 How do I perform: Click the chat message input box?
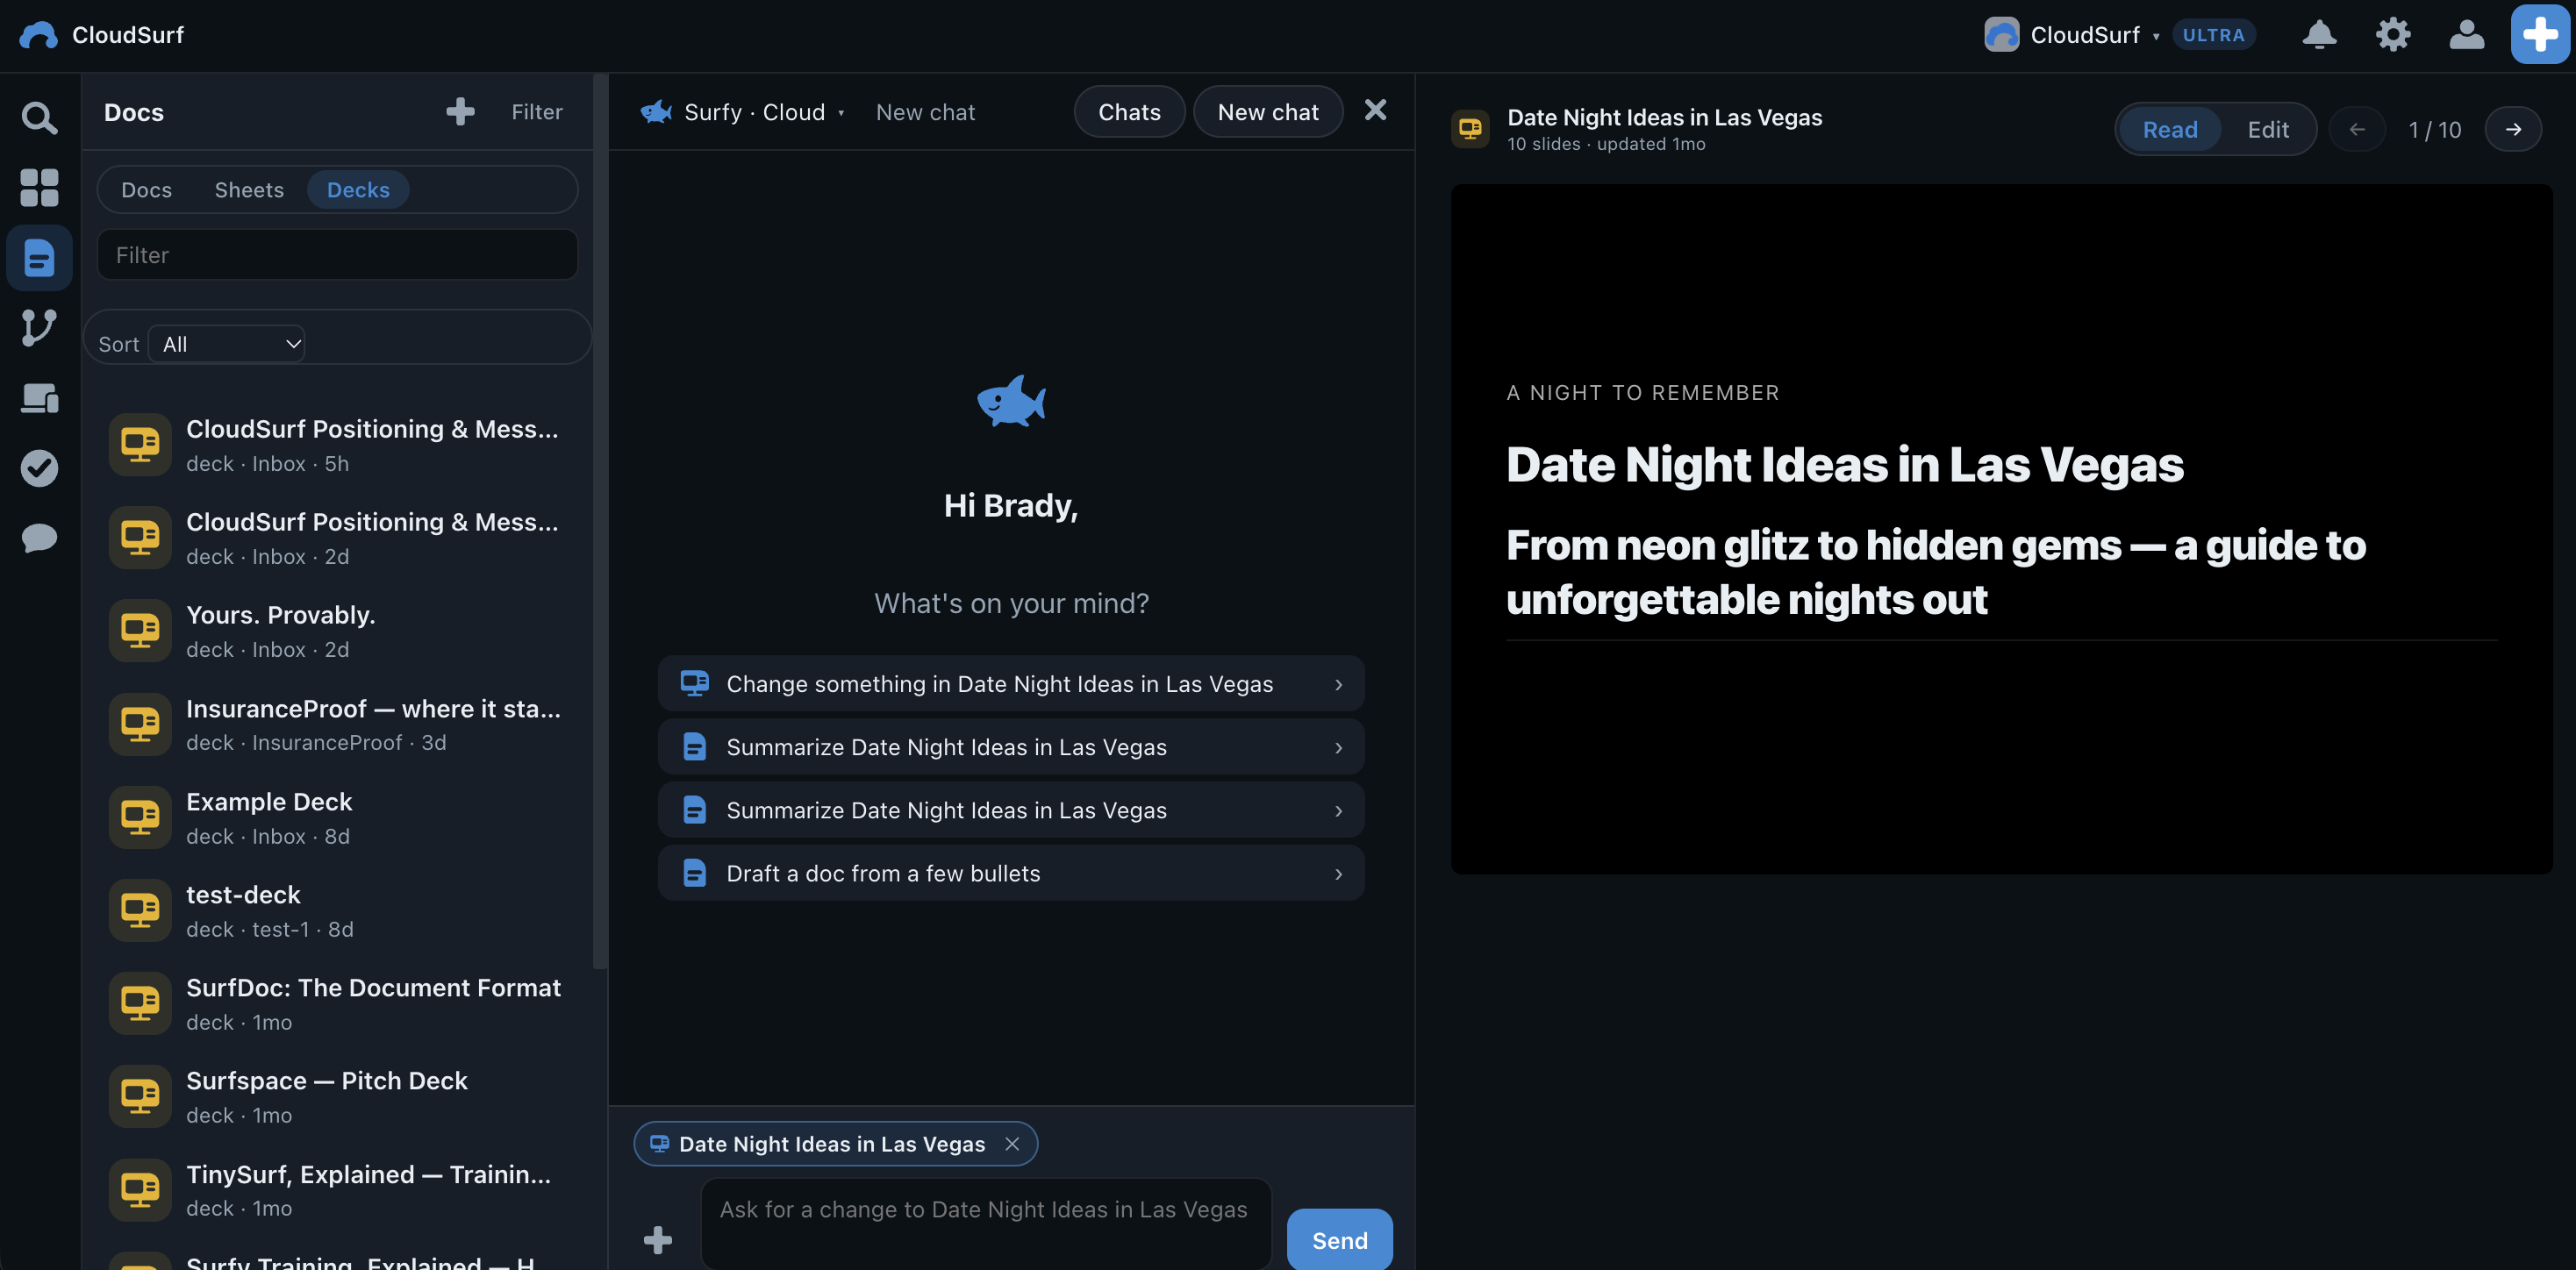(986, 1224)
